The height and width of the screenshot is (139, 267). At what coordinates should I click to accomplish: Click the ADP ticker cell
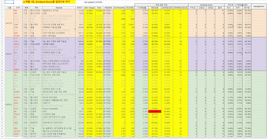pos(18,33)
